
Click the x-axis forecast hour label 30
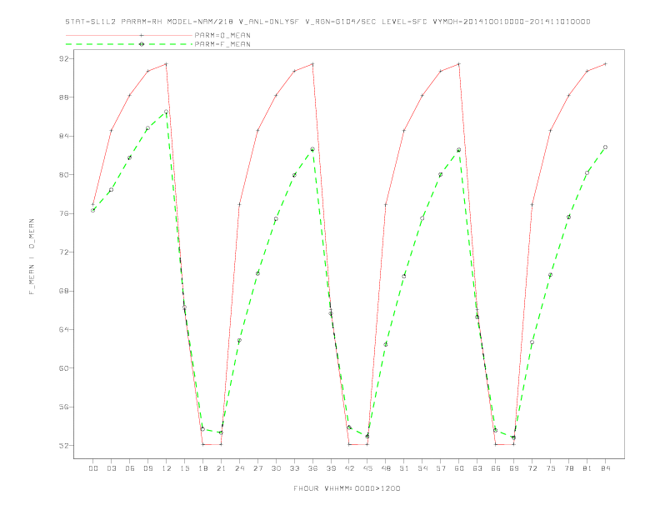pyautogui.click(x=276, y=468)
